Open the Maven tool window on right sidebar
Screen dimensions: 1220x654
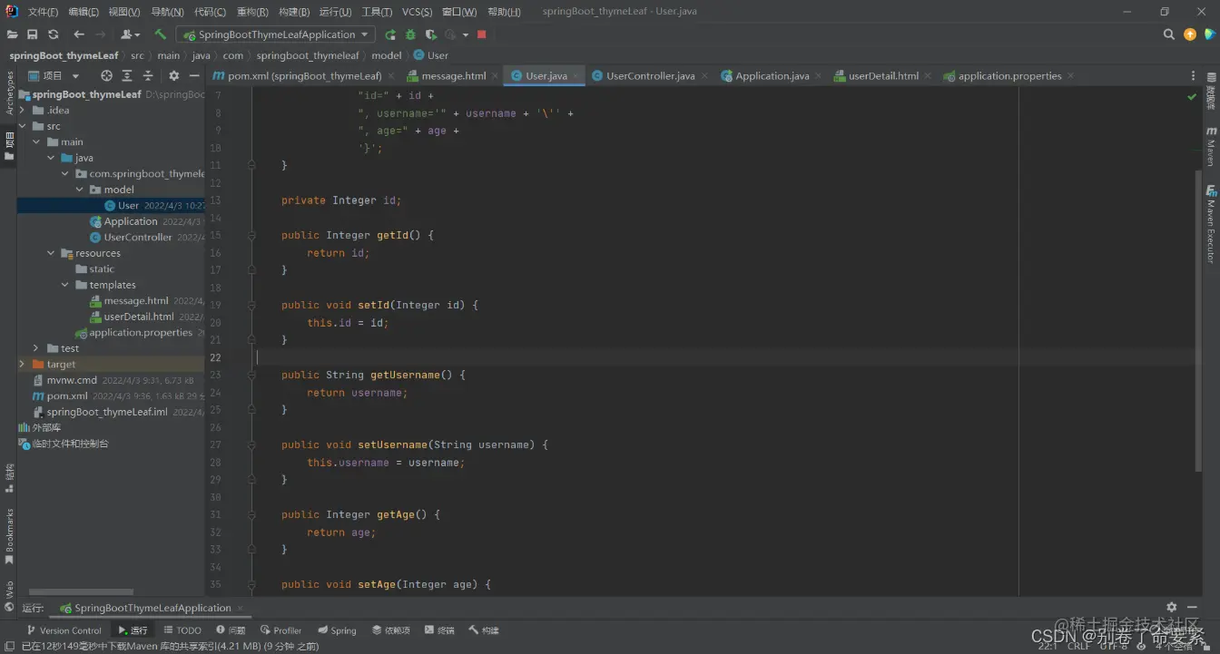pos(1211,147)
